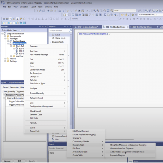The height and width of the screenshot is (163, 163).
Task: Click in the Search Toolbox field
Action: [59, 31]
